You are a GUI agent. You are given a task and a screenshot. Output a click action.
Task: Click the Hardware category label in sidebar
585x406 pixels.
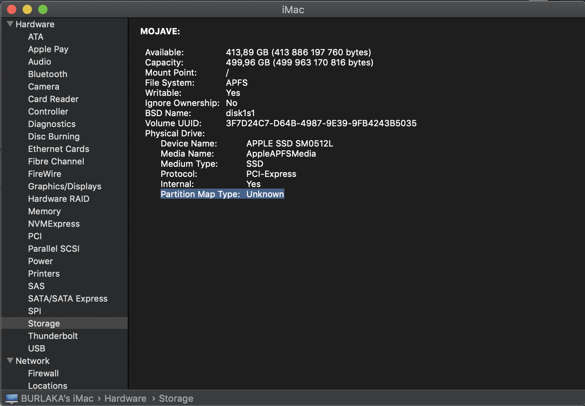35,24
